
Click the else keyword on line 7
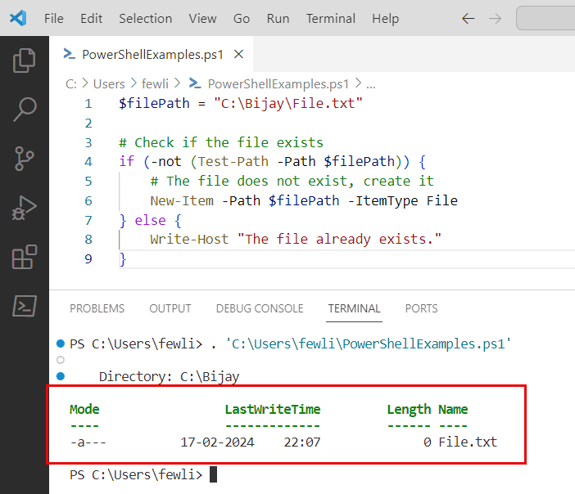pyautogui.click(x=151, y=221)
